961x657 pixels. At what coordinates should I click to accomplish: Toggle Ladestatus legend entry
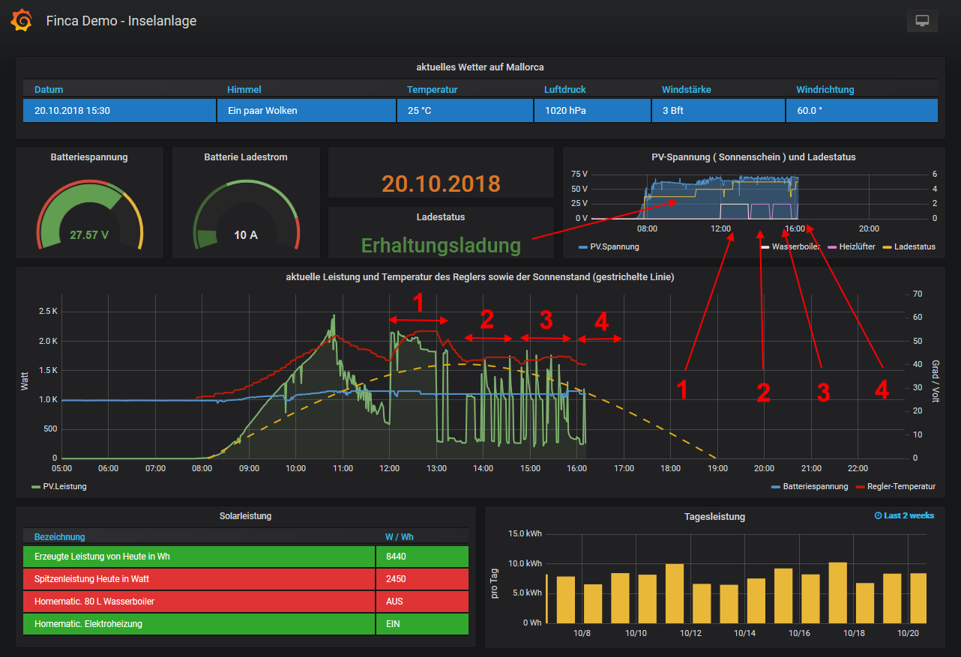pos(914,246)
